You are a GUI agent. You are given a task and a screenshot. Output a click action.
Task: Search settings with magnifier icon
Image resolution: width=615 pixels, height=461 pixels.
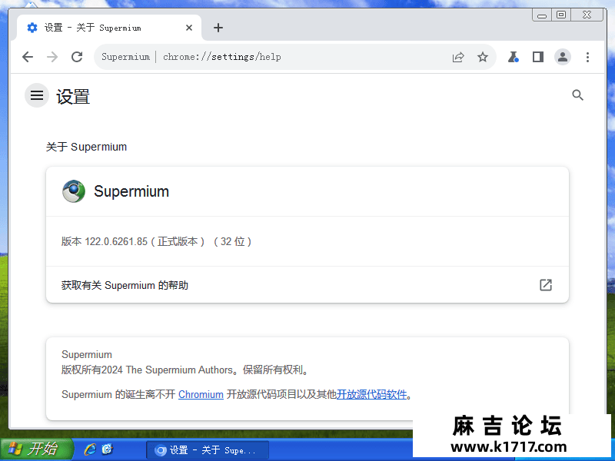coord(577,95)
